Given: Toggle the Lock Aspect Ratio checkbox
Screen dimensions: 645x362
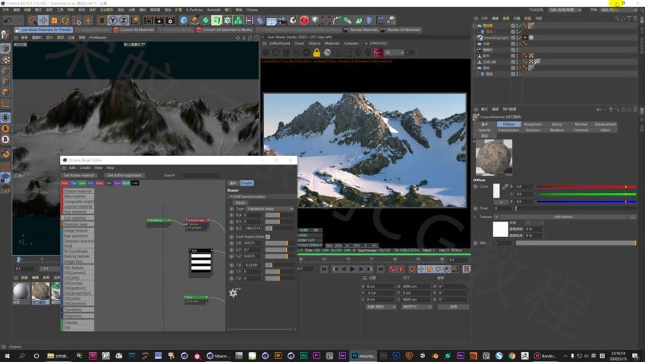Looking at the screenshot, I should [268, 237].
